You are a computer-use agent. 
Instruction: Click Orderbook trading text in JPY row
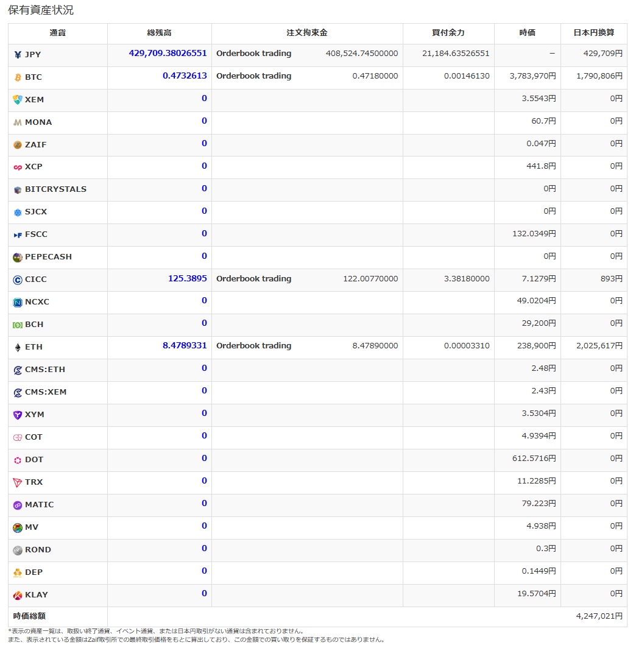tap(254, 54)
